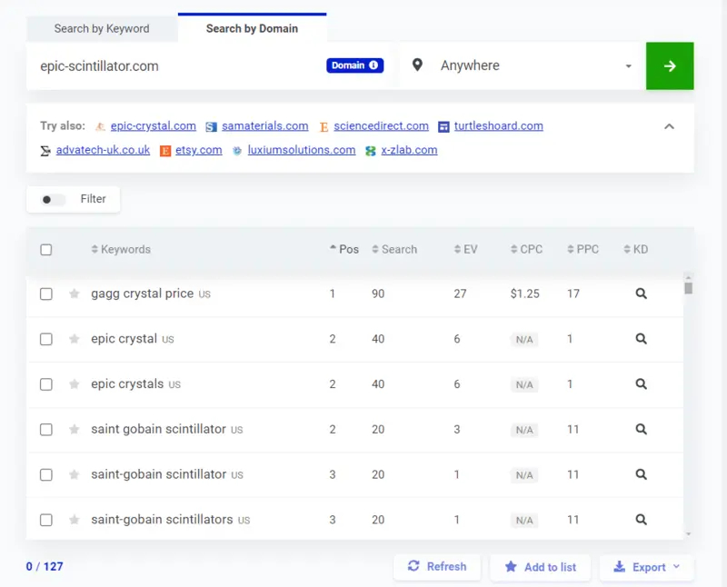Open the Export dropdown menu
The width and height of the screenshot is (727, 587).
(646, 567)
